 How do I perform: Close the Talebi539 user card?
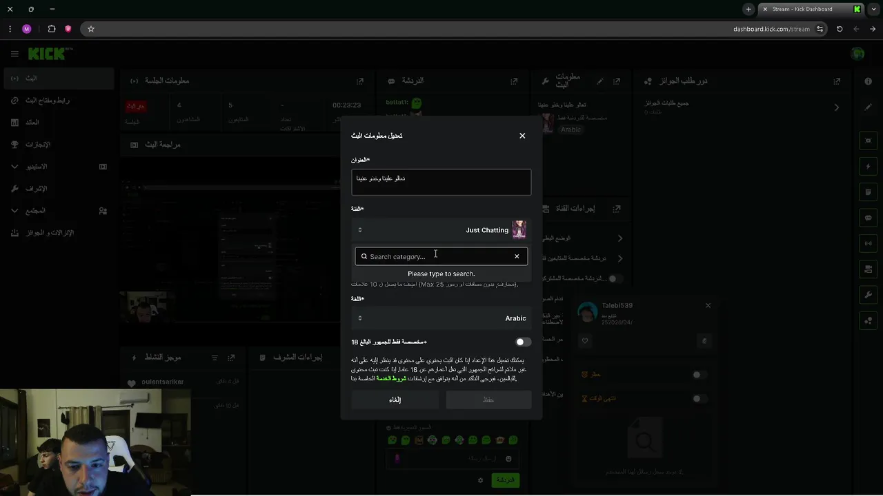click(x=708, y=305)
